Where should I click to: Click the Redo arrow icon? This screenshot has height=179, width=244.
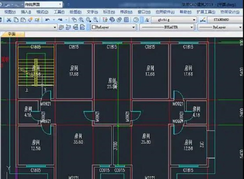coord(60,20)
